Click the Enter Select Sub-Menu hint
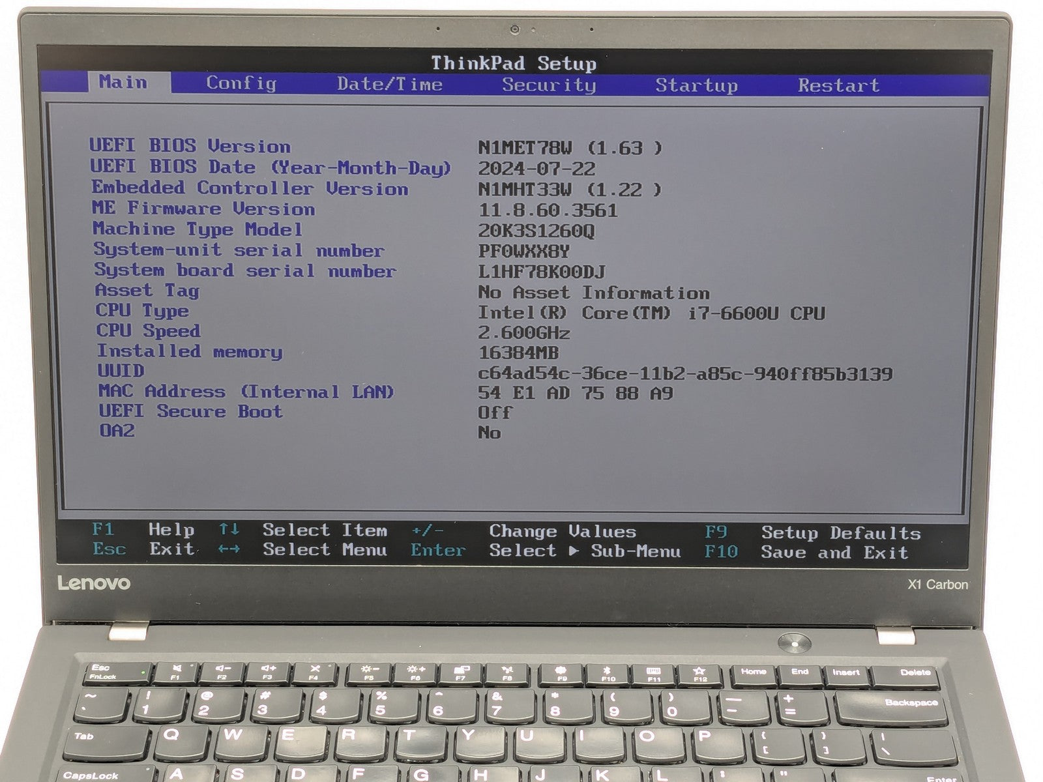This screenshot has height=782, width=1043. 546,551
